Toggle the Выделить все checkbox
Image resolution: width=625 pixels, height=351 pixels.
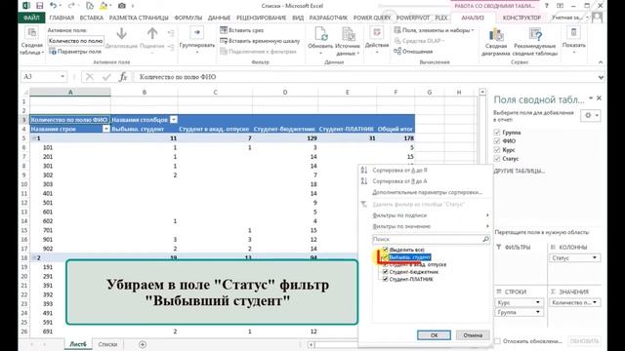[385, 250]
